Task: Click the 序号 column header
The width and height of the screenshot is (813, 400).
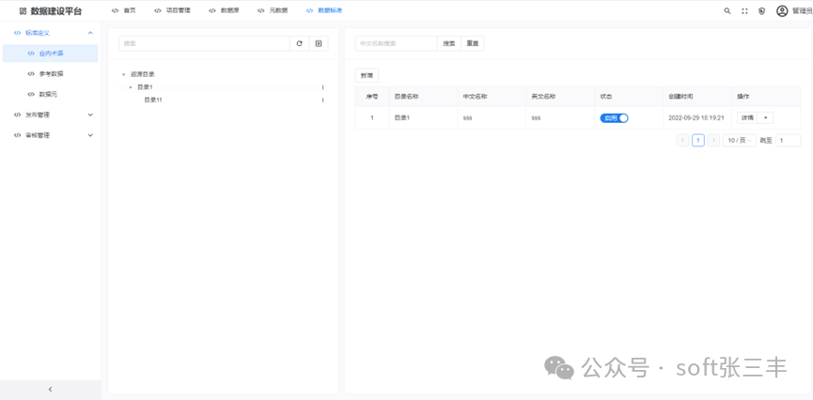Action: tap(372, 97)
